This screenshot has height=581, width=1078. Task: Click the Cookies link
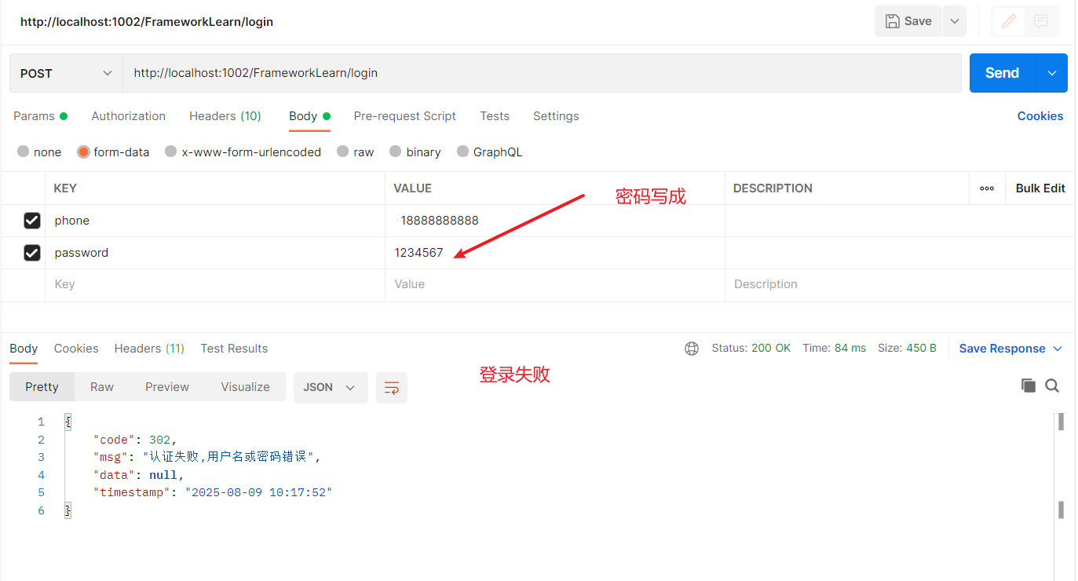pos(1040,116)
